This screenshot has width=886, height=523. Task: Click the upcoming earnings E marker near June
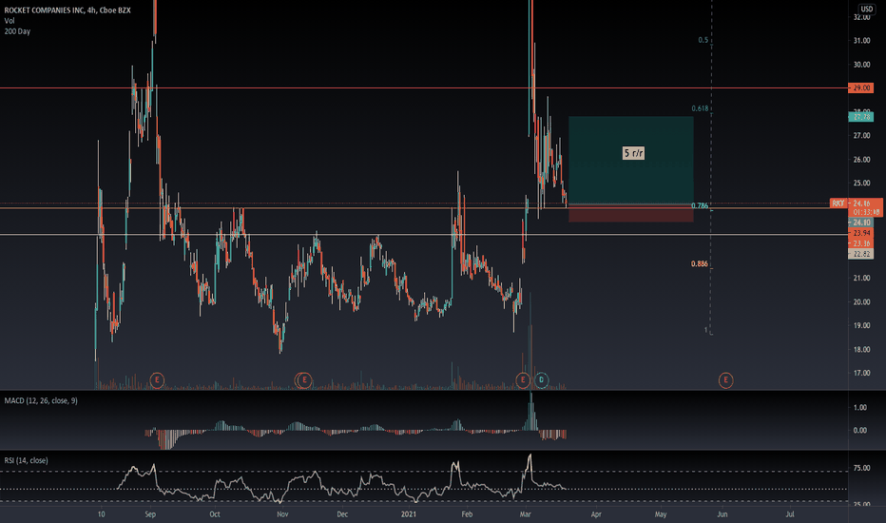[x=725, y=380]
